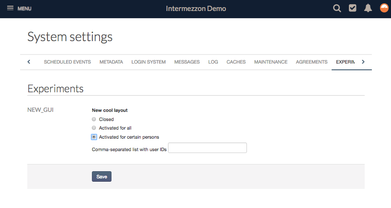The width and height of the screenshot is (391, 208).
Task: Go to the Messages tab
Action: 187,62
